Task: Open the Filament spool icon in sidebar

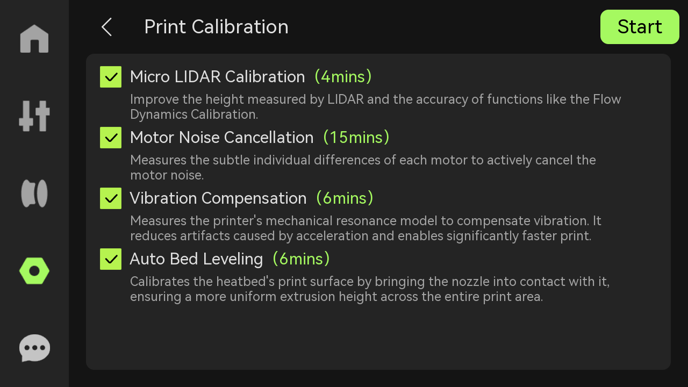Action: coord(34,193)
